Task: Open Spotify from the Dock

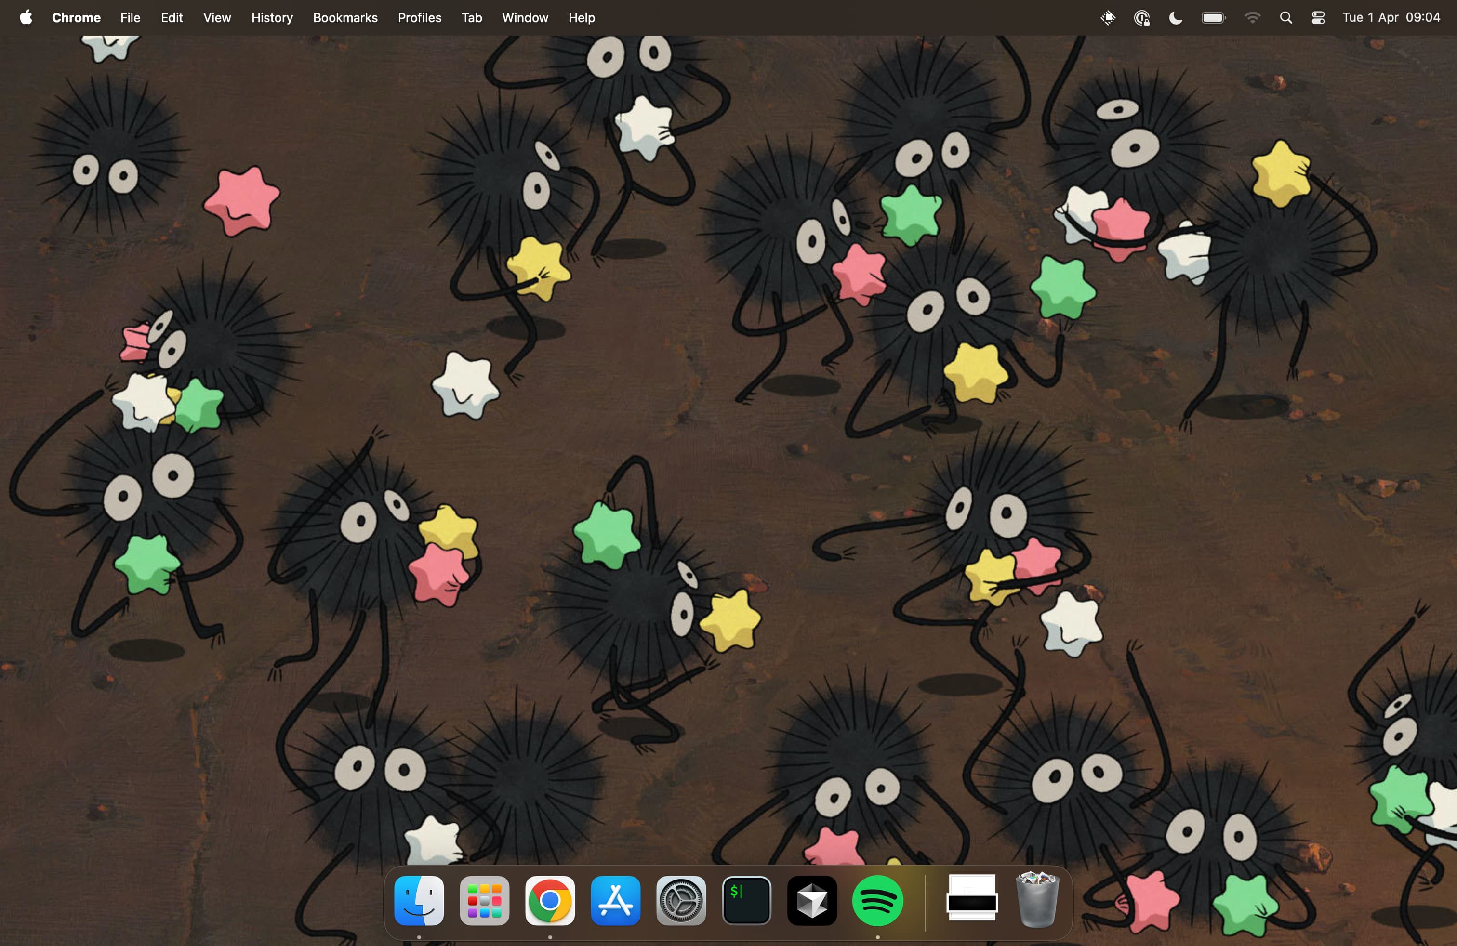Action: pos(877,900)
